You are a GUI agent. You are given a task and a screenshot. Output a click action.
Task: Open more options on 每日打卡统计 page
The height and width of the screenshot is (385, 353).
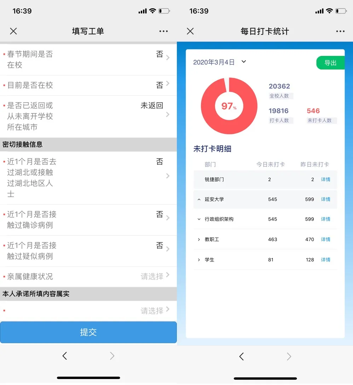tap(340, 31)
